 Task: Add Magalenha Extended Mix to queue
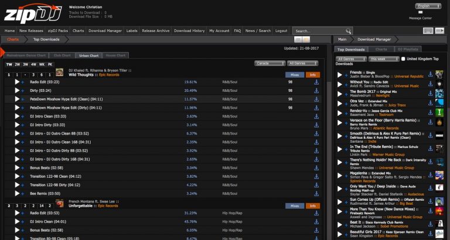pyautogui.click(x=346, y=176)
